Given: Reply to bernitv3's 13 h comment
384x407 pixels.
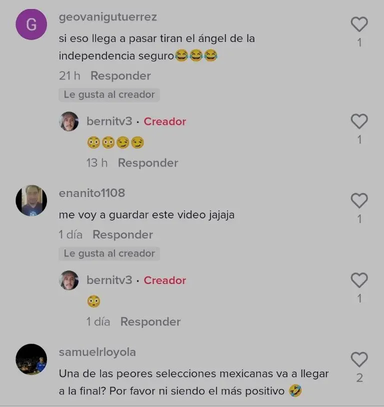Looking at the screenshot, I should point(148,163).
